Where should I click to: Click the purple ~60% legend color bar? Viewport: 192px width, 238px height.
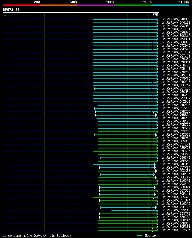(x=96, y=5)
